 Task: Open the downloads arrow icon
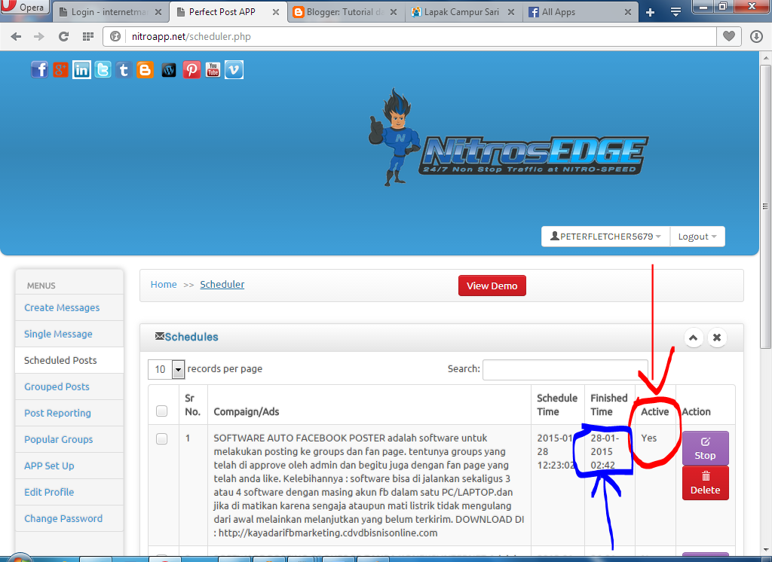pos(756,36)
